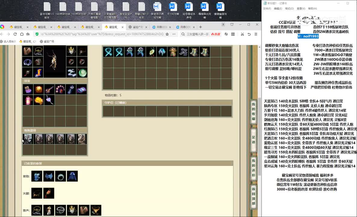
Task: Click the last card in 地煞星册 row
Action: click(82, 139)
